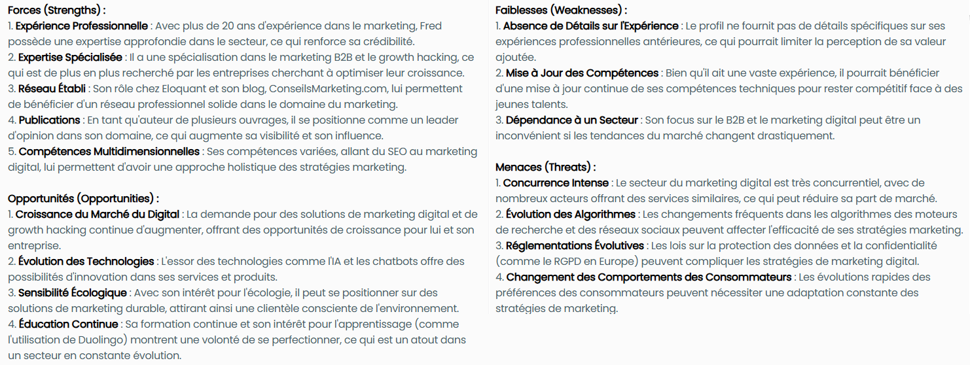The height and width of the screenshot is (365, 970).
Task: Click the 'Réseau Établi' bold label
Action: click(52, 89)
